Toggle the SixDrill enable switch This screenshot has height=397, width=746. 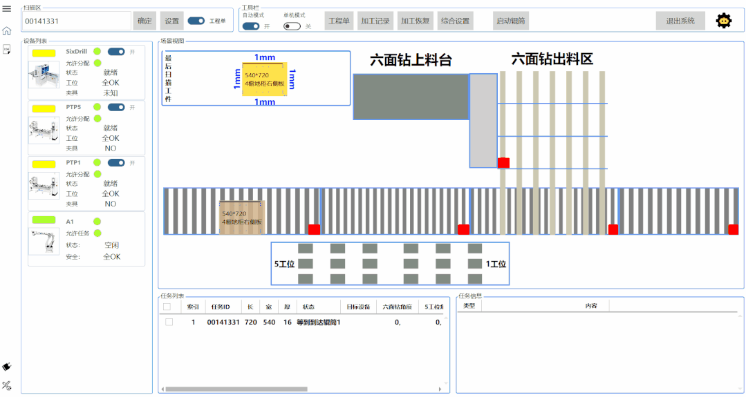(116, 51)
